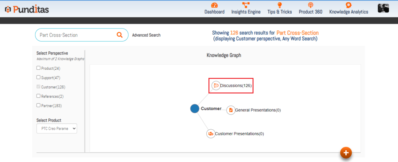Click the blue Customer root node
Screen dimensions: 398x162
tap(195, 109)
